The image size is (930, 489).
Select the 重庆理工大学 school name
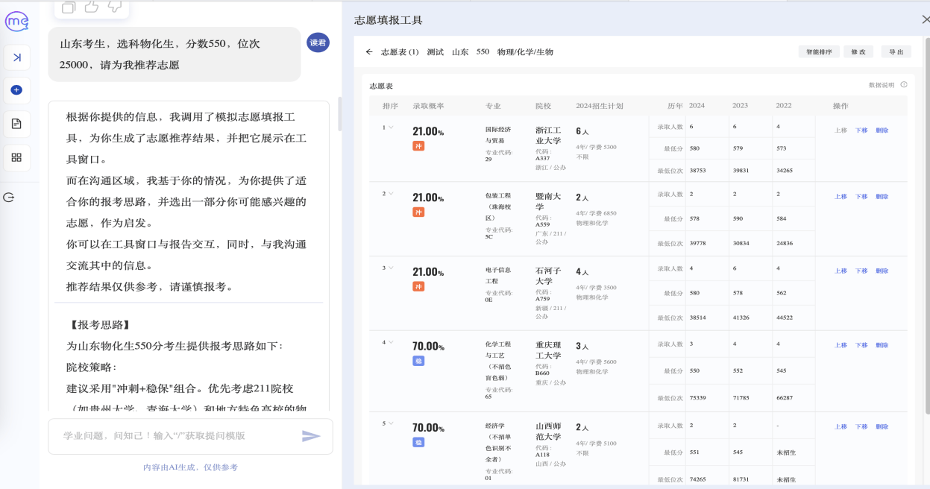548,350
